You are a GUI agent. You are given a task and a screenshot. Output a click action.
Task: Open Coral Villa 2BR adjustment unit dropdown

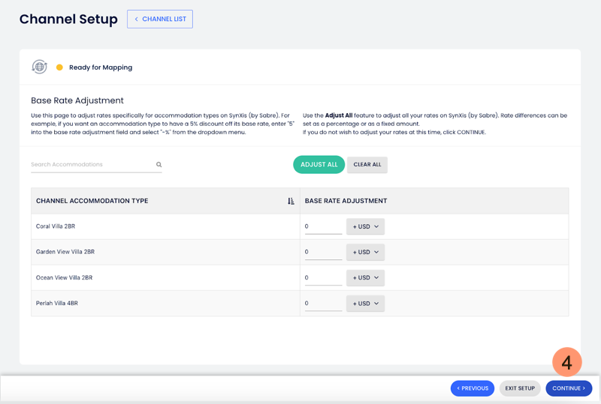[x=365, y=226]
